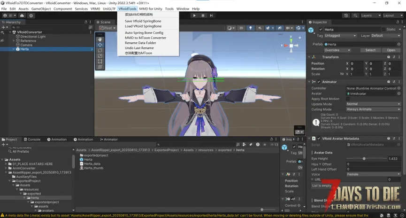The image size is (406, 218).
Task: Choose Auto Spring Bone Config
Action: pyautogui.click(x=144, y=33)
